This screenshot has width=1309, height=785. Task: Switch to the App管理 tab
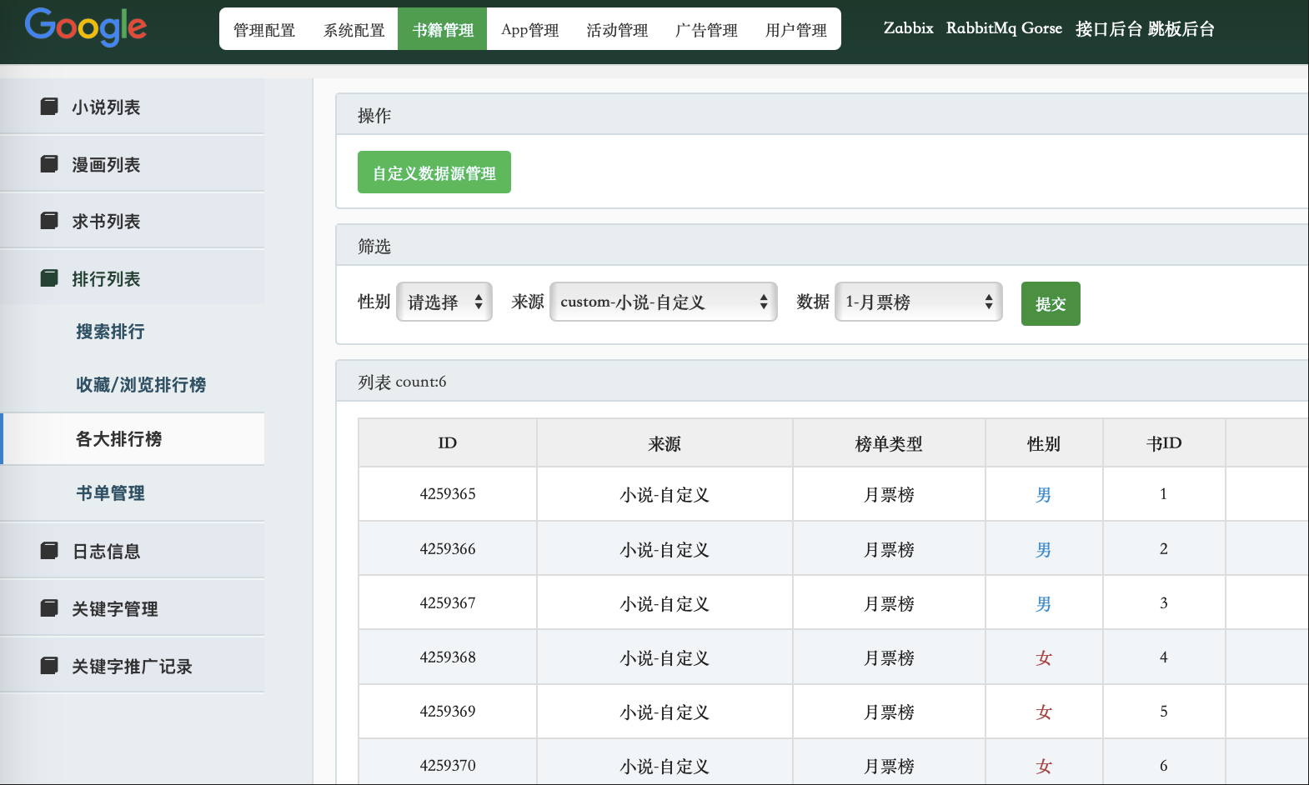pyautogui.click(x=530, y=30)
